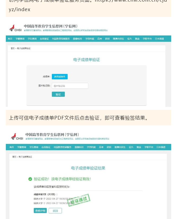Click the 返回 button
Screen dimensions: 177x219
(x=55, y=211)
